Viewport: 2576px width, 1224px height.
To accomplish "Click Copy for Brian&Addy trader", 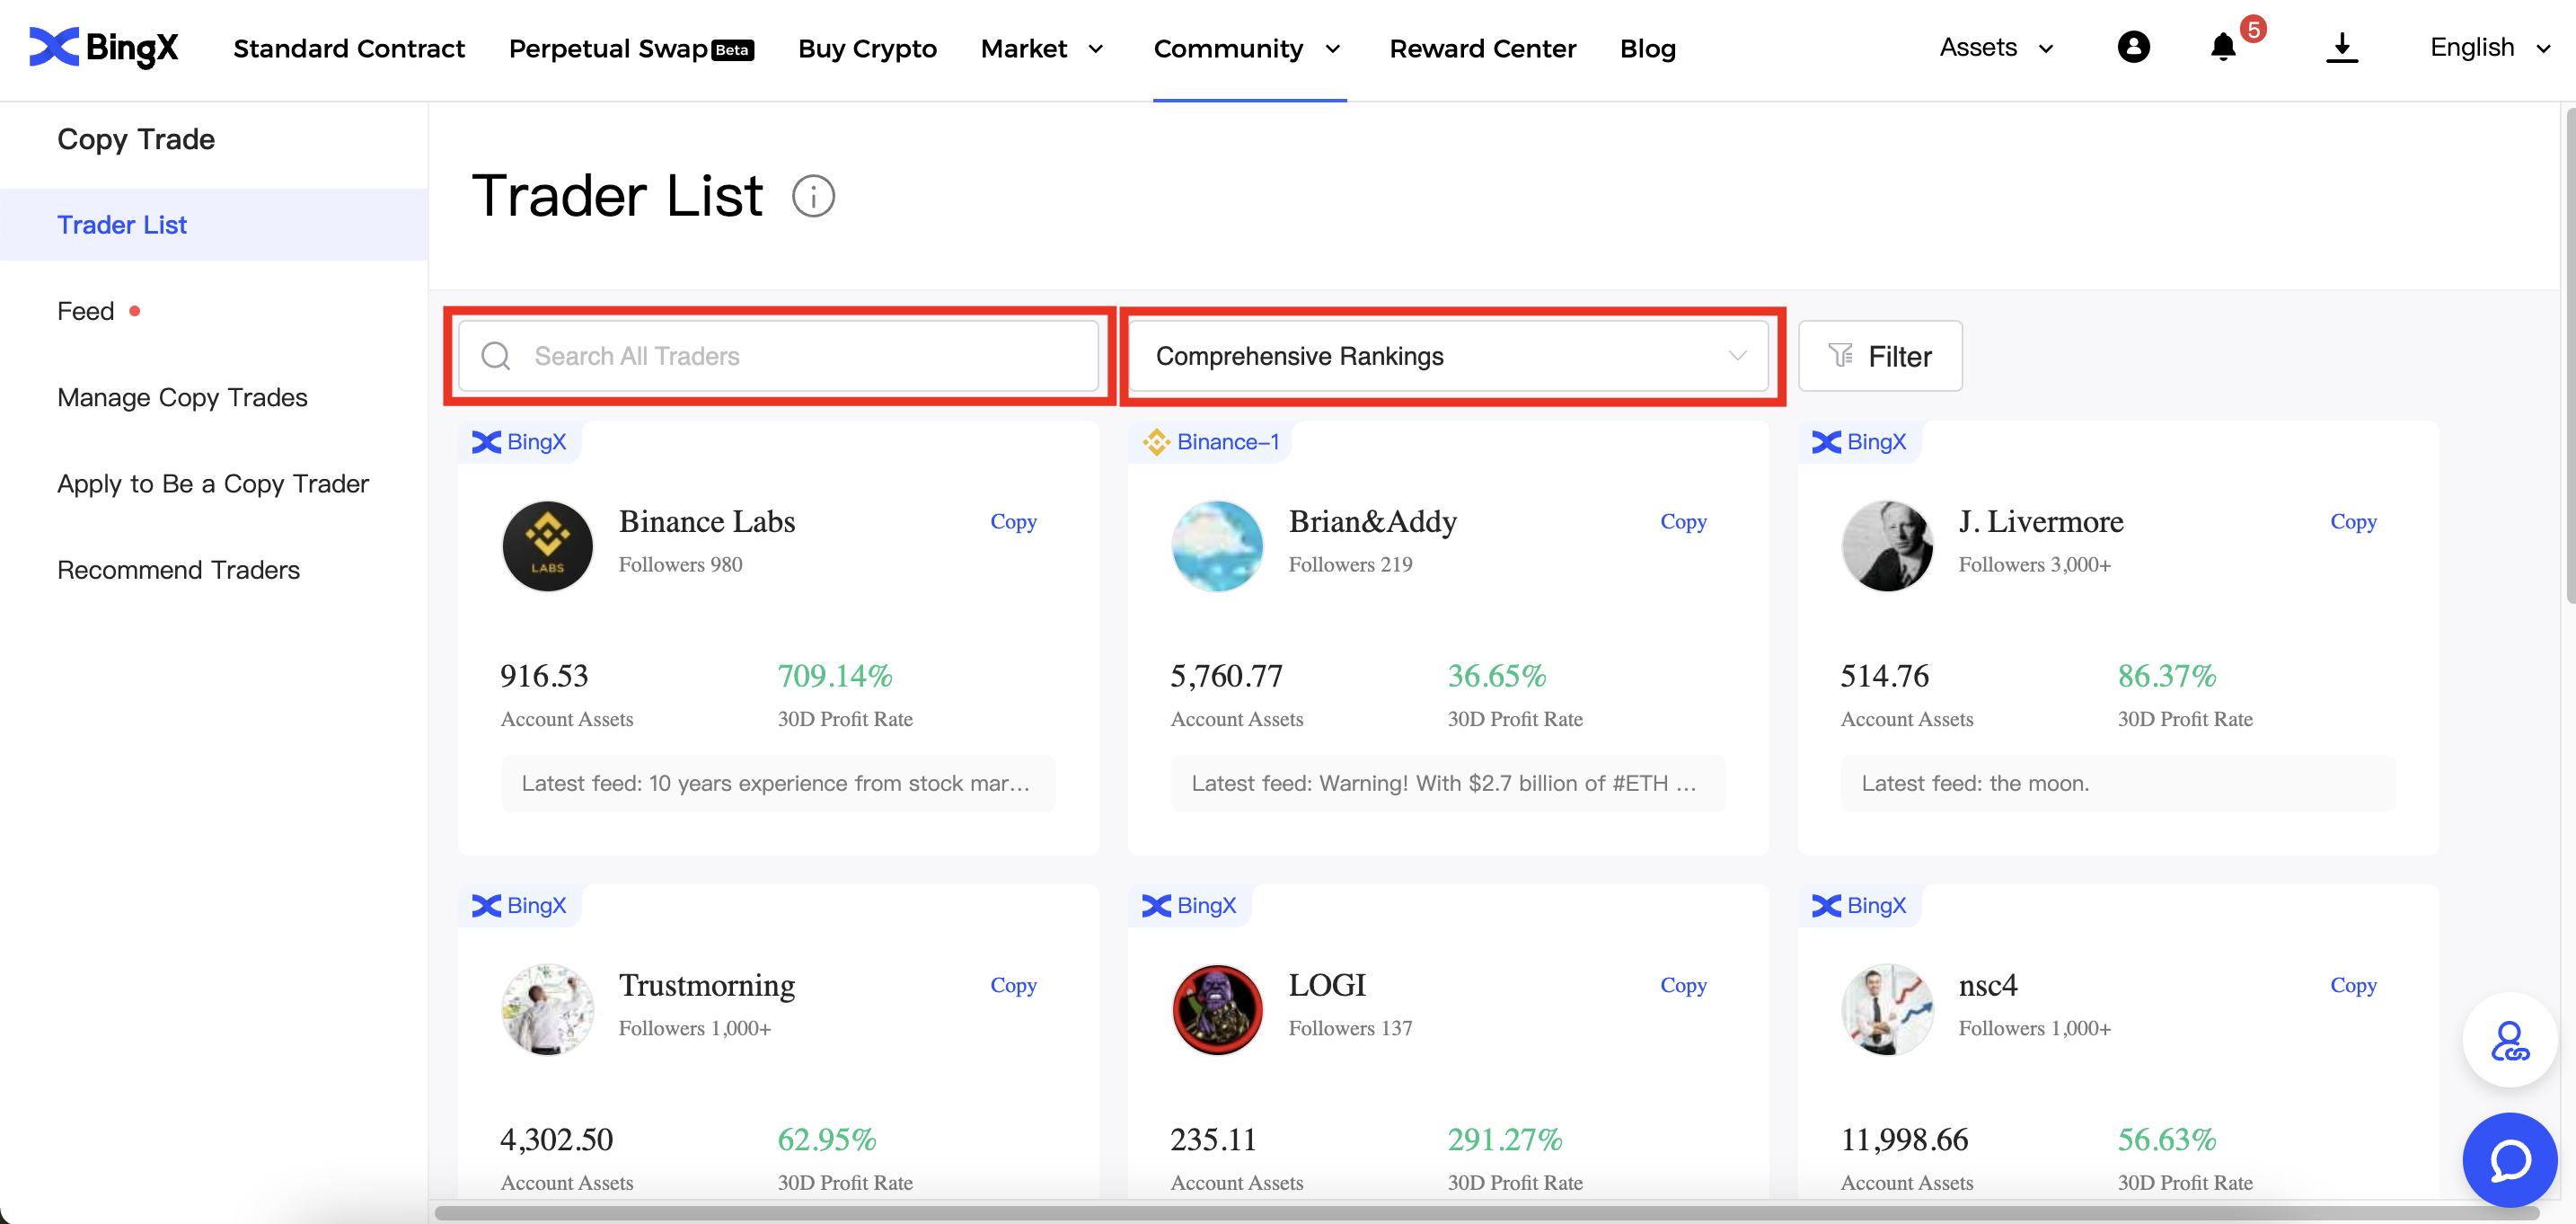I will tap(1682, 521).
